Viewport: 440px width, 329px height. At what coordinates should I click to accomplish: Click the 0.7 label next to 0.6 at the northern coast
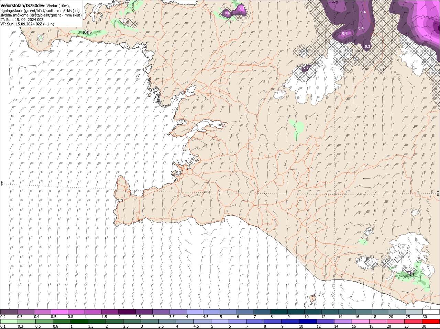pyautogui.click(x=241, y=8)
